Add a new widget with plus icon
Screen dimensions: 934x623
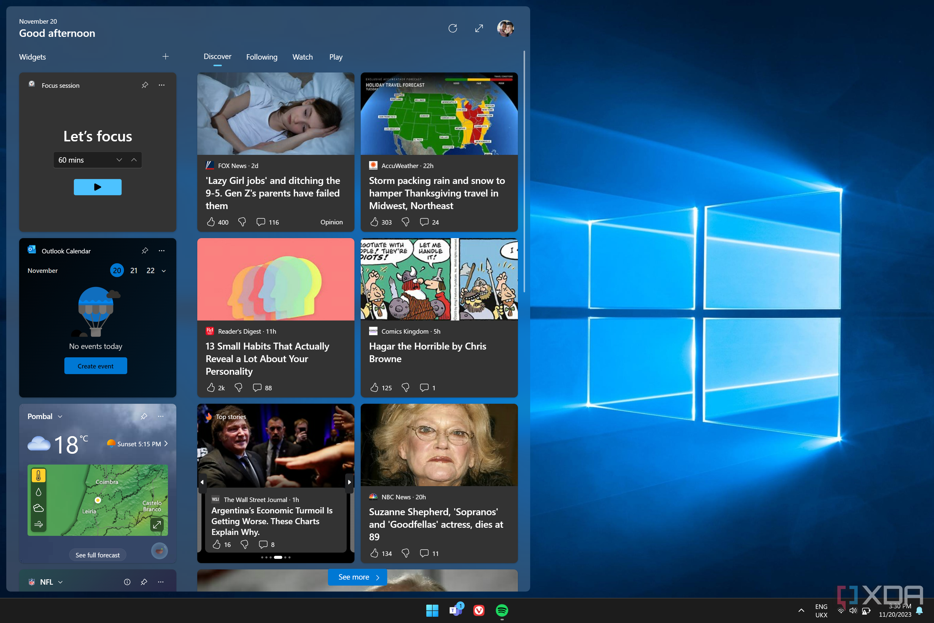[x=166, y=56]
